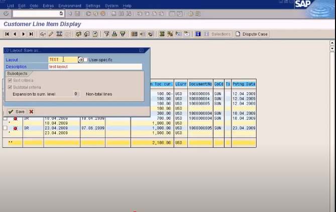Image resolution: width=336 pixels, height=212 pixels.
Task: Click the grand total amount 2,100.00
Action: pyautogui.click(x=162, y=143)
